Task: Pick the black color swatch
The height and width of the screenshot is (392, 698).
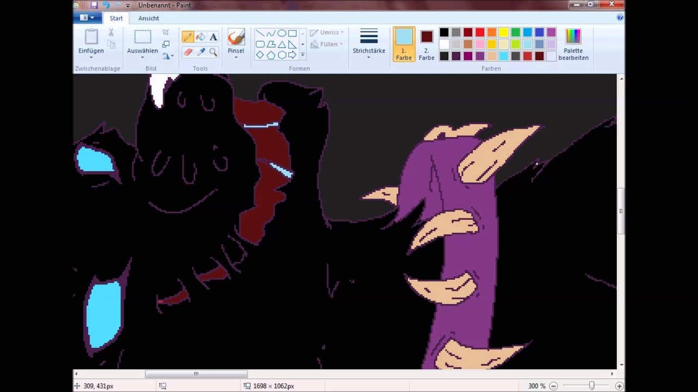Action: 444,33
